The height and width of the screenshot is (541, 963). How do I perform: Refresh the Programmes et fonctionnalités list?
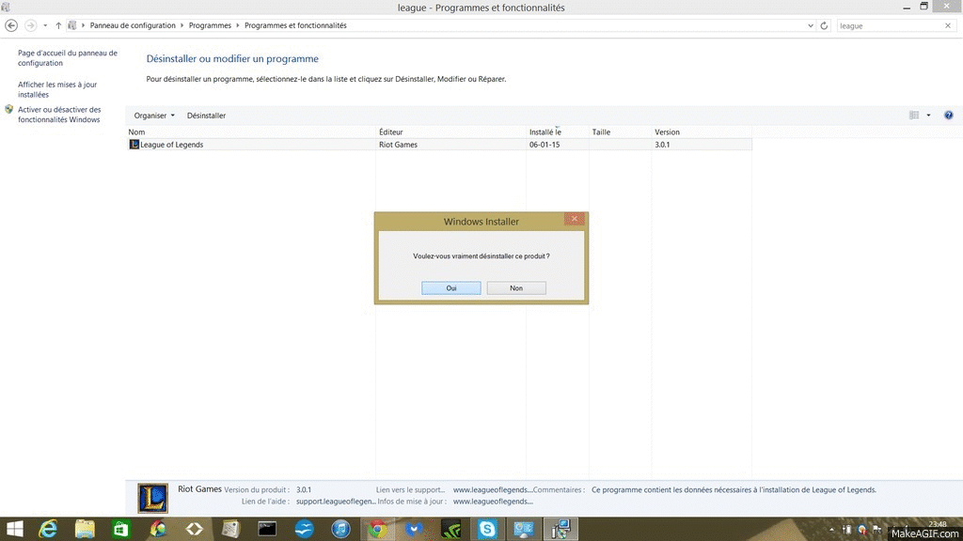(x=825, y=25)
